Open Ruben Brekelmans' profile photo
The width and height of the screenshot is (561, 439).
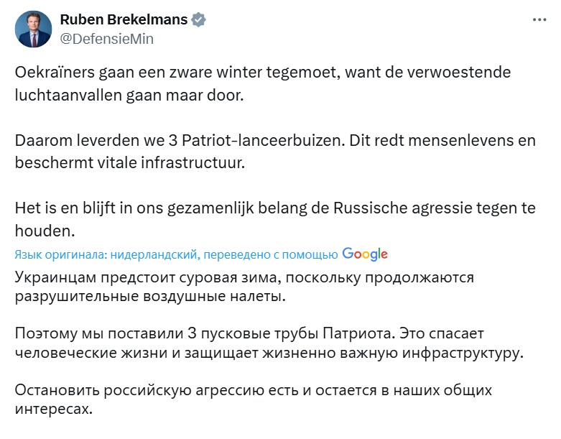(x=33, y=29)
